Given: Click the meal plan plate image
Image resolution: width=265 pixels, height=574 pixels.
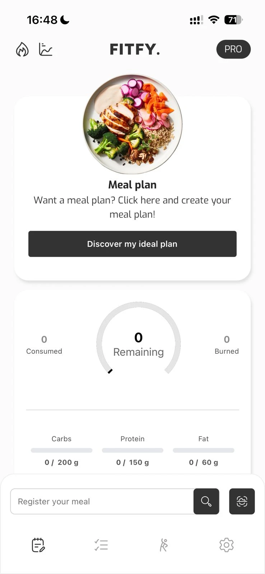Looking at the screenshot, I should point(132,124).
